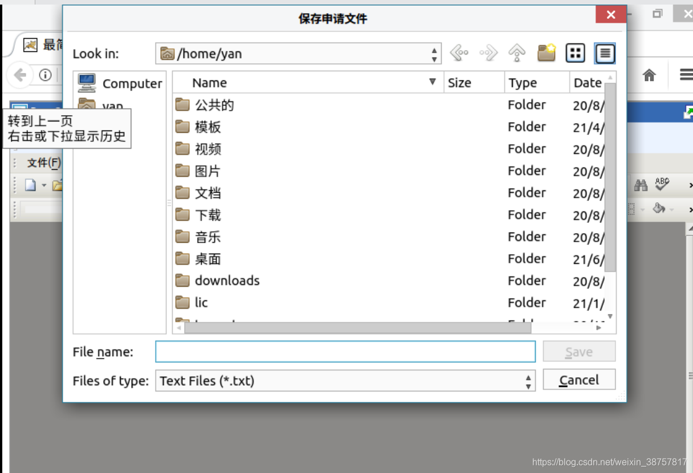Sort files by the Type column

(x=537, y=83)
